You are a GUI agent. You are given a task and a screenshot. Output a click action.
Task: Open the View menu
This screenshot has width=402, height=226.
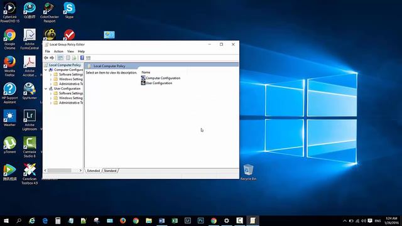(x=70, y=51)
